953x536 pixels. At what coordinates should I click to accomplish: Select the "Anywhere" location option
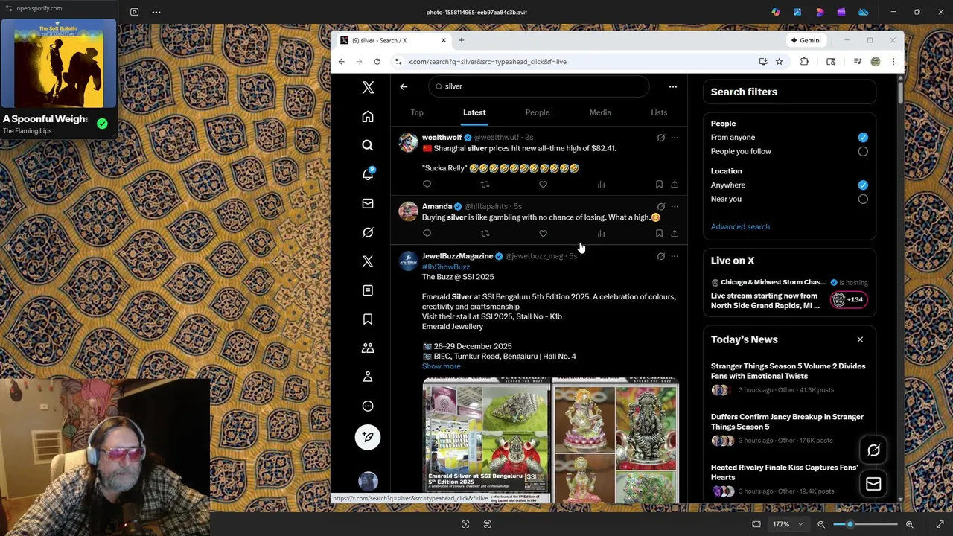[863, 185]
